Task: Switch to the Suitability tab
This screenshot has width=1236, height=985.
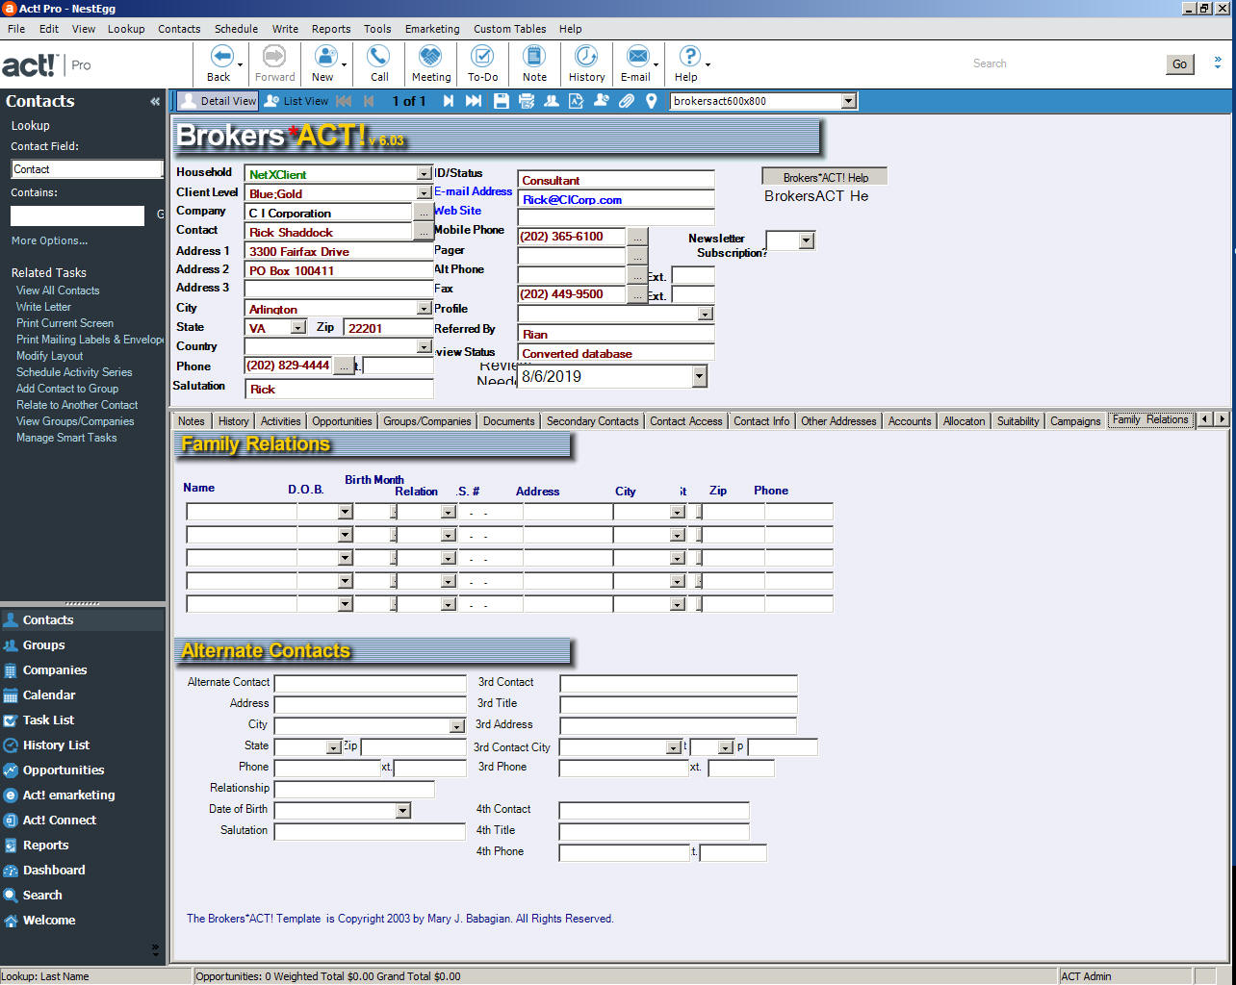Action: click(1017, 421)
